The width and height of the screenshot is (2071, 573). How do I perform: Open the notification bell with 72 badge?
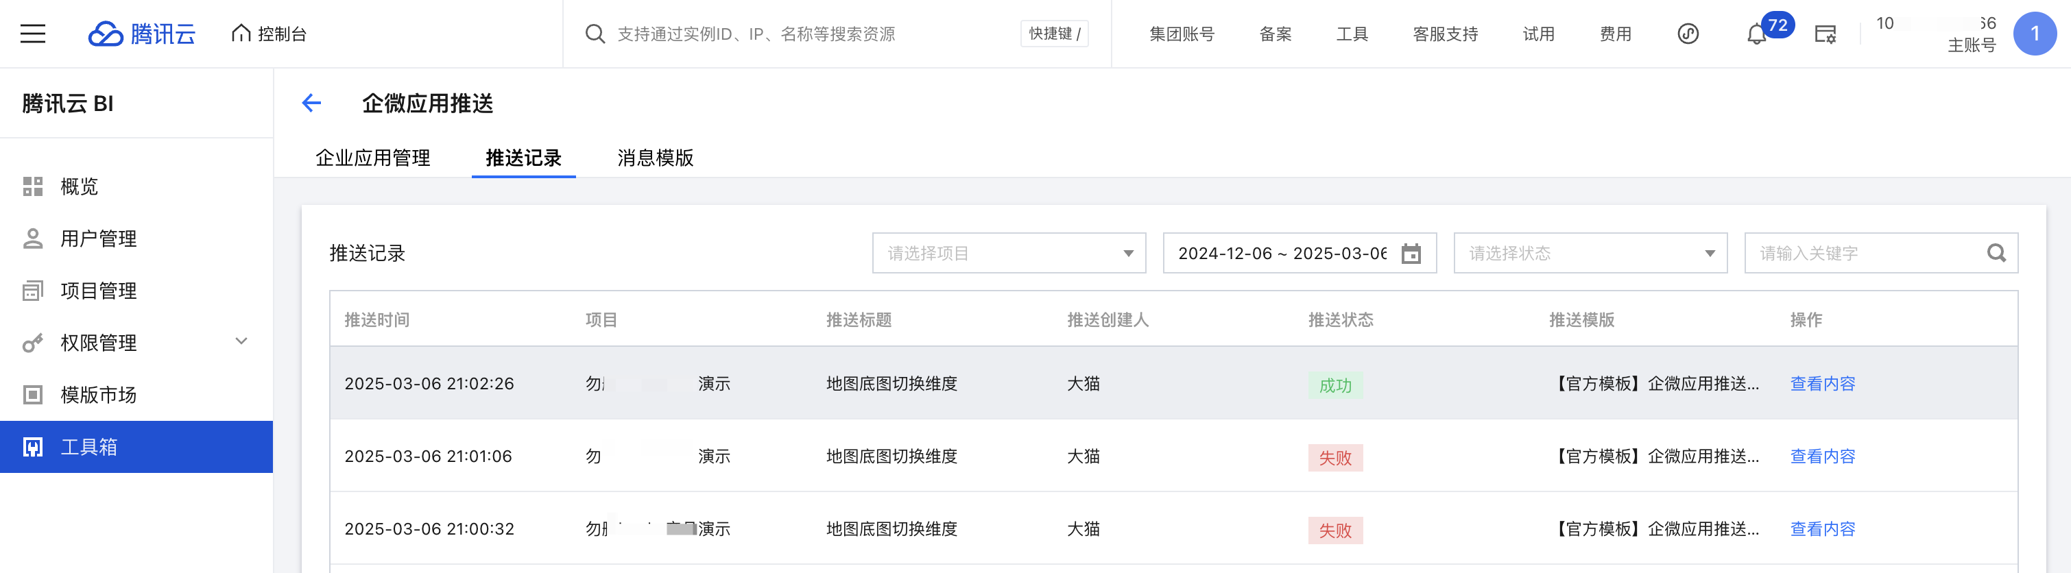[x=1757, y=34]
